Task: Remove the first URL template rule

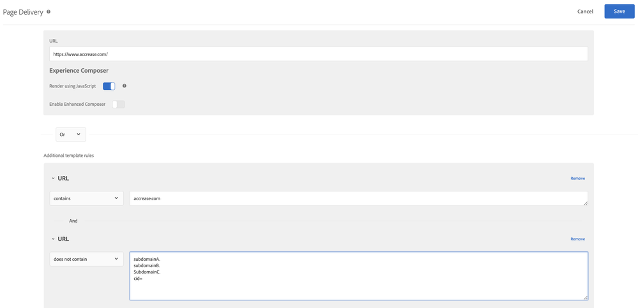Action: coord(577,179)
